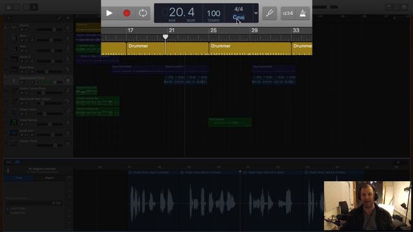Click bar 29 in the ruler
This screenshot has height=232, width=413.
[x=254, y=30]
